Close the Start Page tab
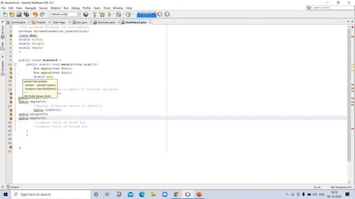 (69, 22)
